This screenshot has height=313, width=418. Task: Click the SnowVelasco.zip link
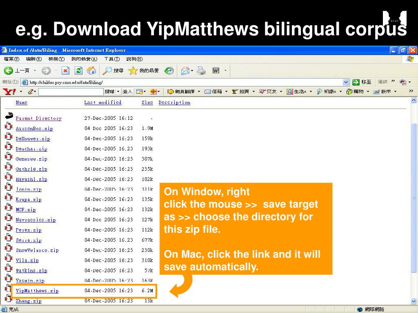pos(37,250)
